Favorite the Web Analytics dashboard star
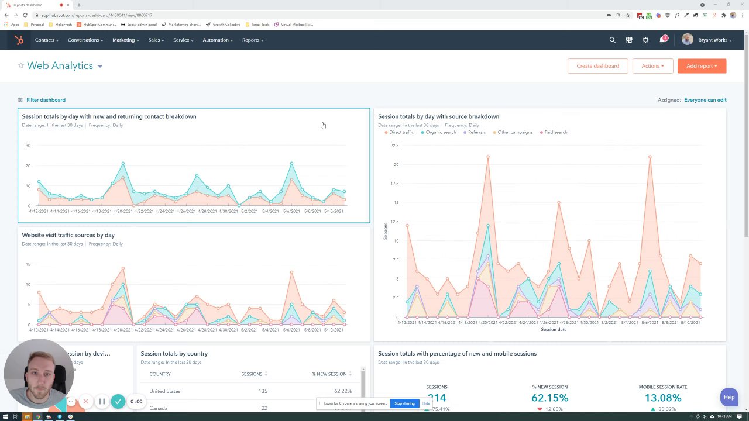The image size is (749, 421). point(21,65)
